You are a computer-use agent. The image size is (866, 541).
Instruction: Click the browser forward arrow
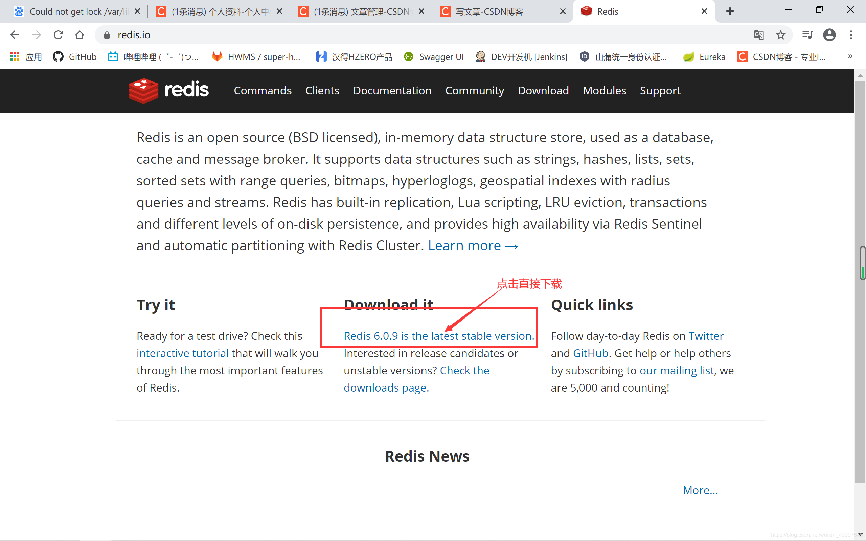(x=36, y=35)
